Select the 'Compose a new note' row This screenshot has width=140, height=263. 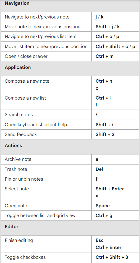(x=70, y=84)
